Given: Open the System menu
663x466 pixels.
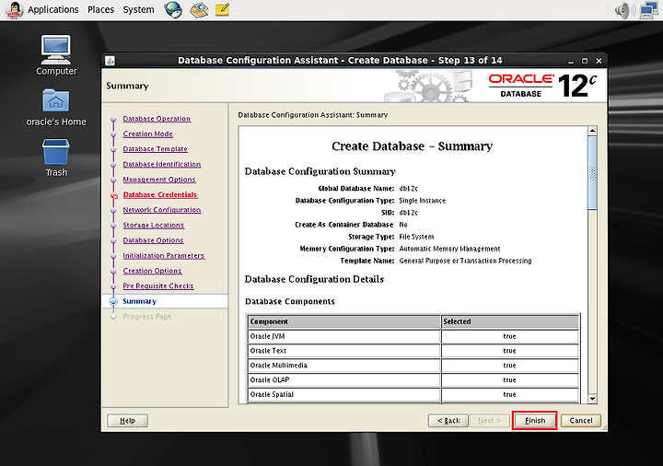Looking at the screenshot, I should pos(138,9).
